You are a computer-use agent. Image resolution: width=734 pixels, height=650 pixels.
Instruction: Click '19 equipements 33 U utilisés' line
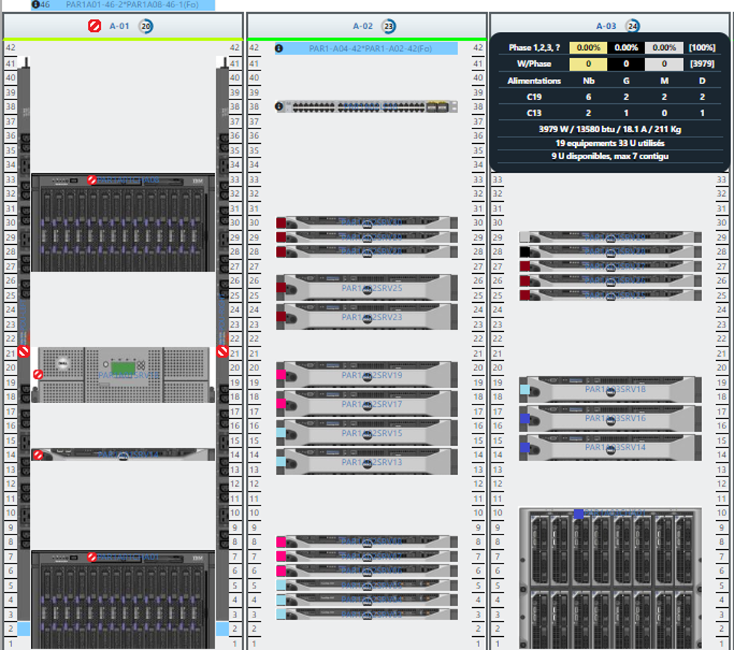click(610, 143)
